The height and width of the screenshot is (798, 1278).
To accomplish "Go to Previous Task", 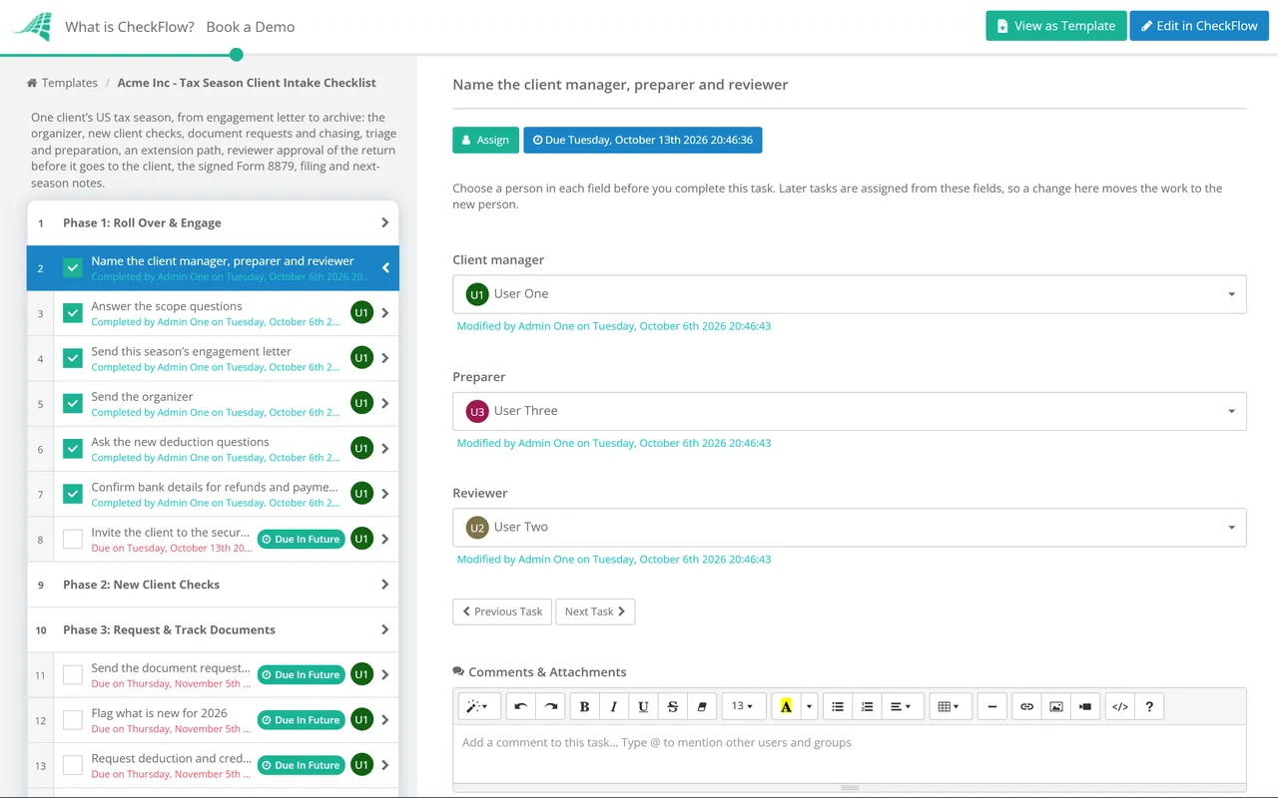I will pos(502,611).
